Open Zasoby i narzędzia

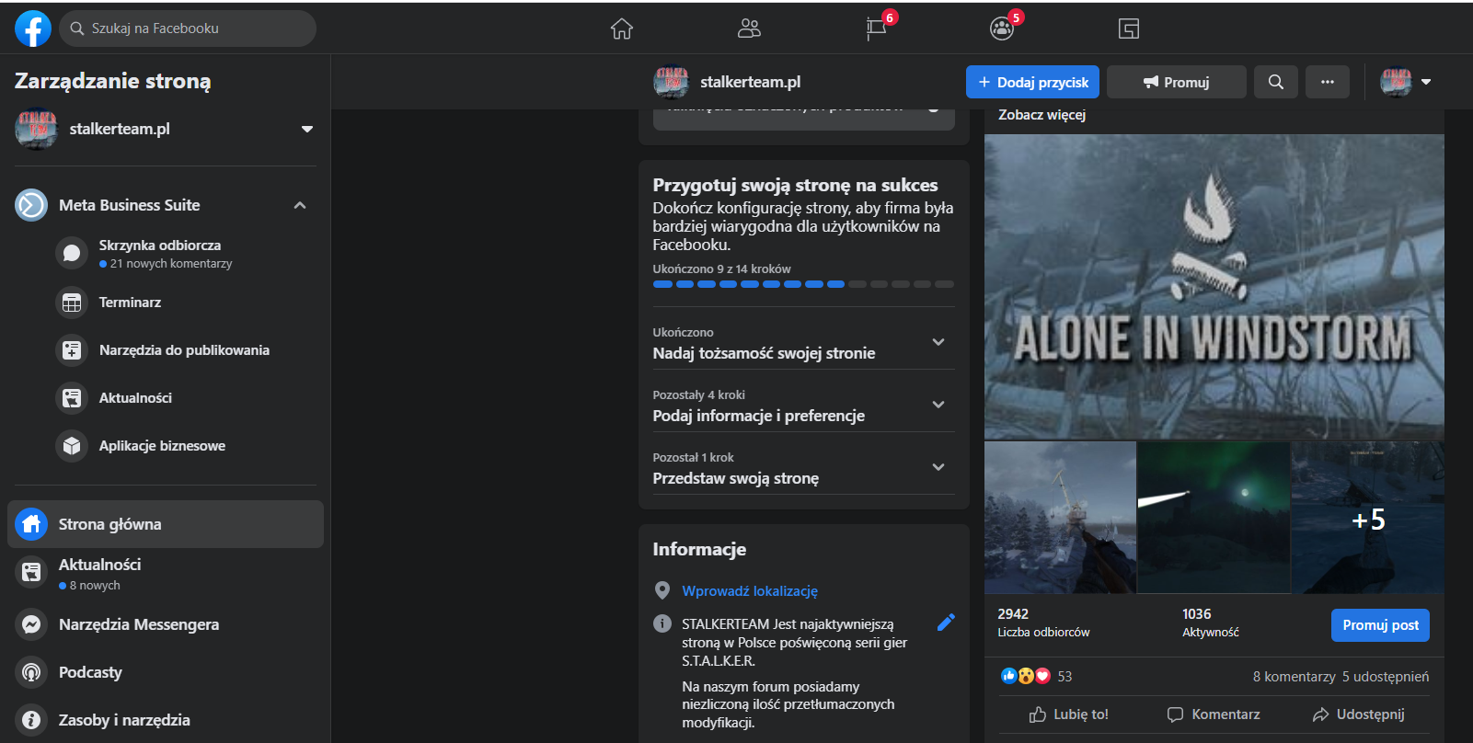point(166,720)
